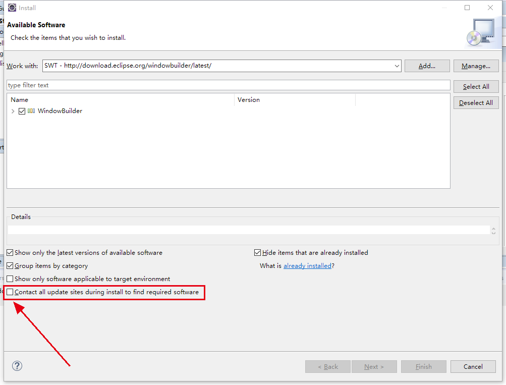Click the Eclipse Install window icon

[12, 8]
